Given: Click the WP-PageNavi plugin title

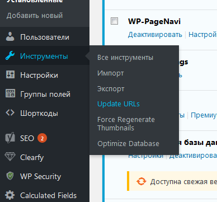Looking at the screenshot, I should [x=154, y=21].
